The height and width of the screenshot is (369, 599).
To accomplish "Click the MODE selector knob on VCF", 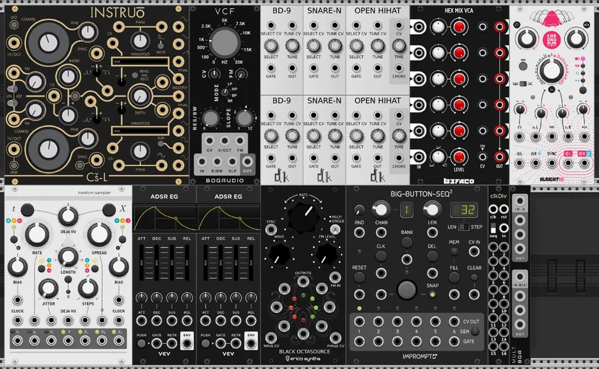I will [225, 92].
